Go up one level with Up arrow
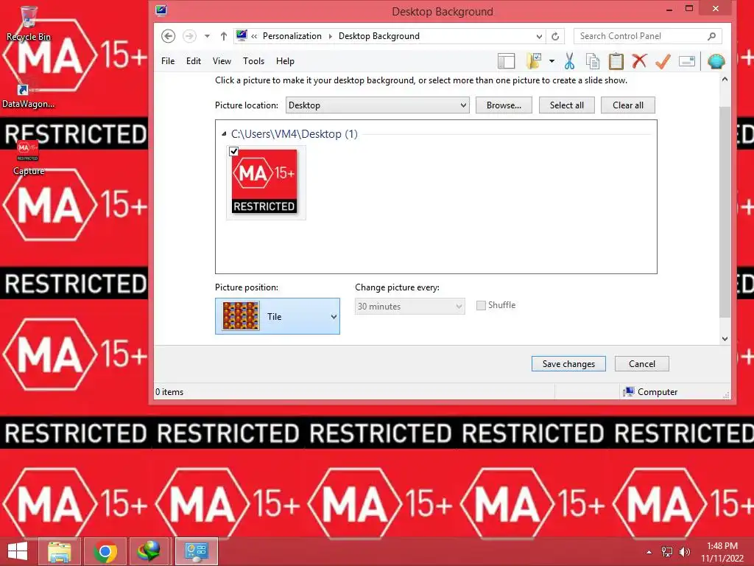 tap(224, 36)
